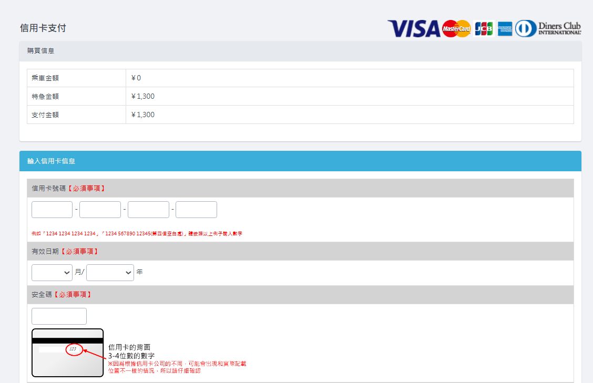
Task: Click the 安全碼 security code input box
Action: 59,316
